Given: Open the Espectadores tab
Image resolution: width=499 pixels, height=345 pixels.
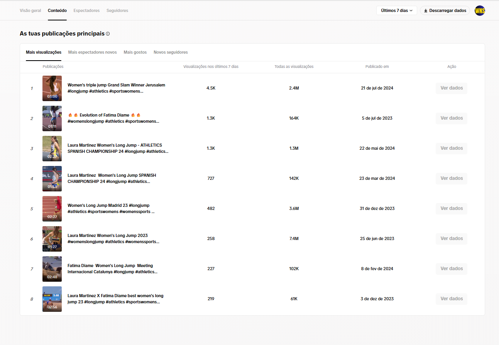Looking at the screenshot, I should point(86,11).
